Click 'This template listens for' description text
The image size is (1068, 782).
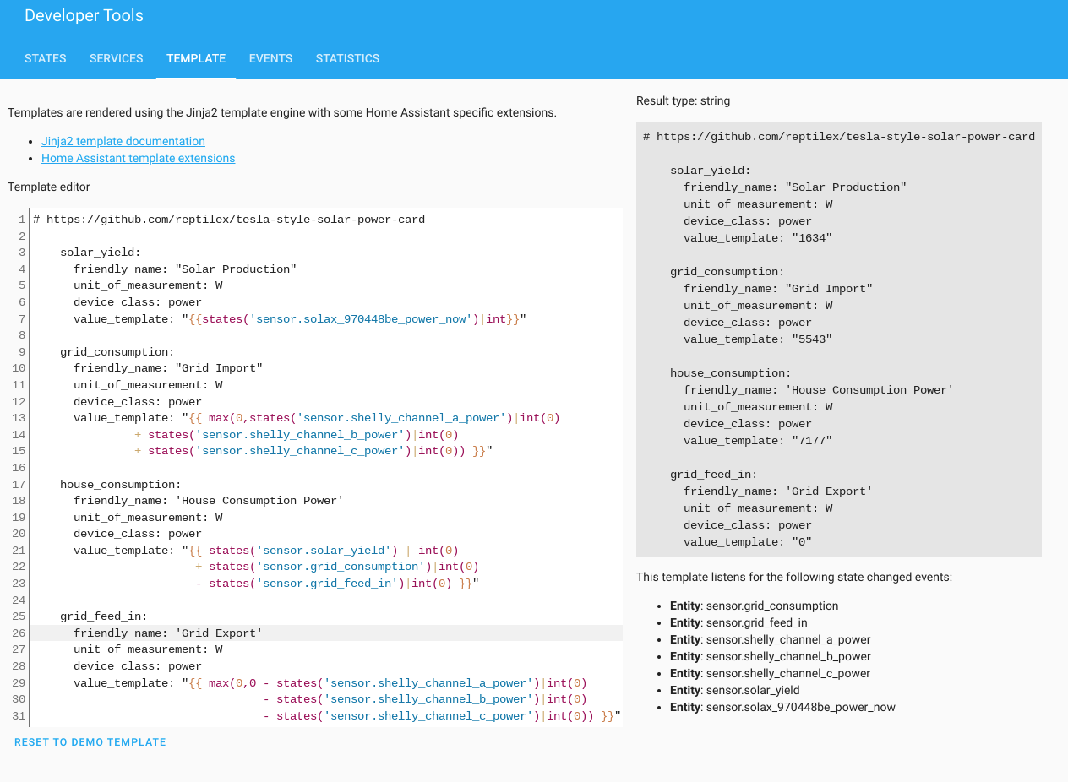(794, 577)
